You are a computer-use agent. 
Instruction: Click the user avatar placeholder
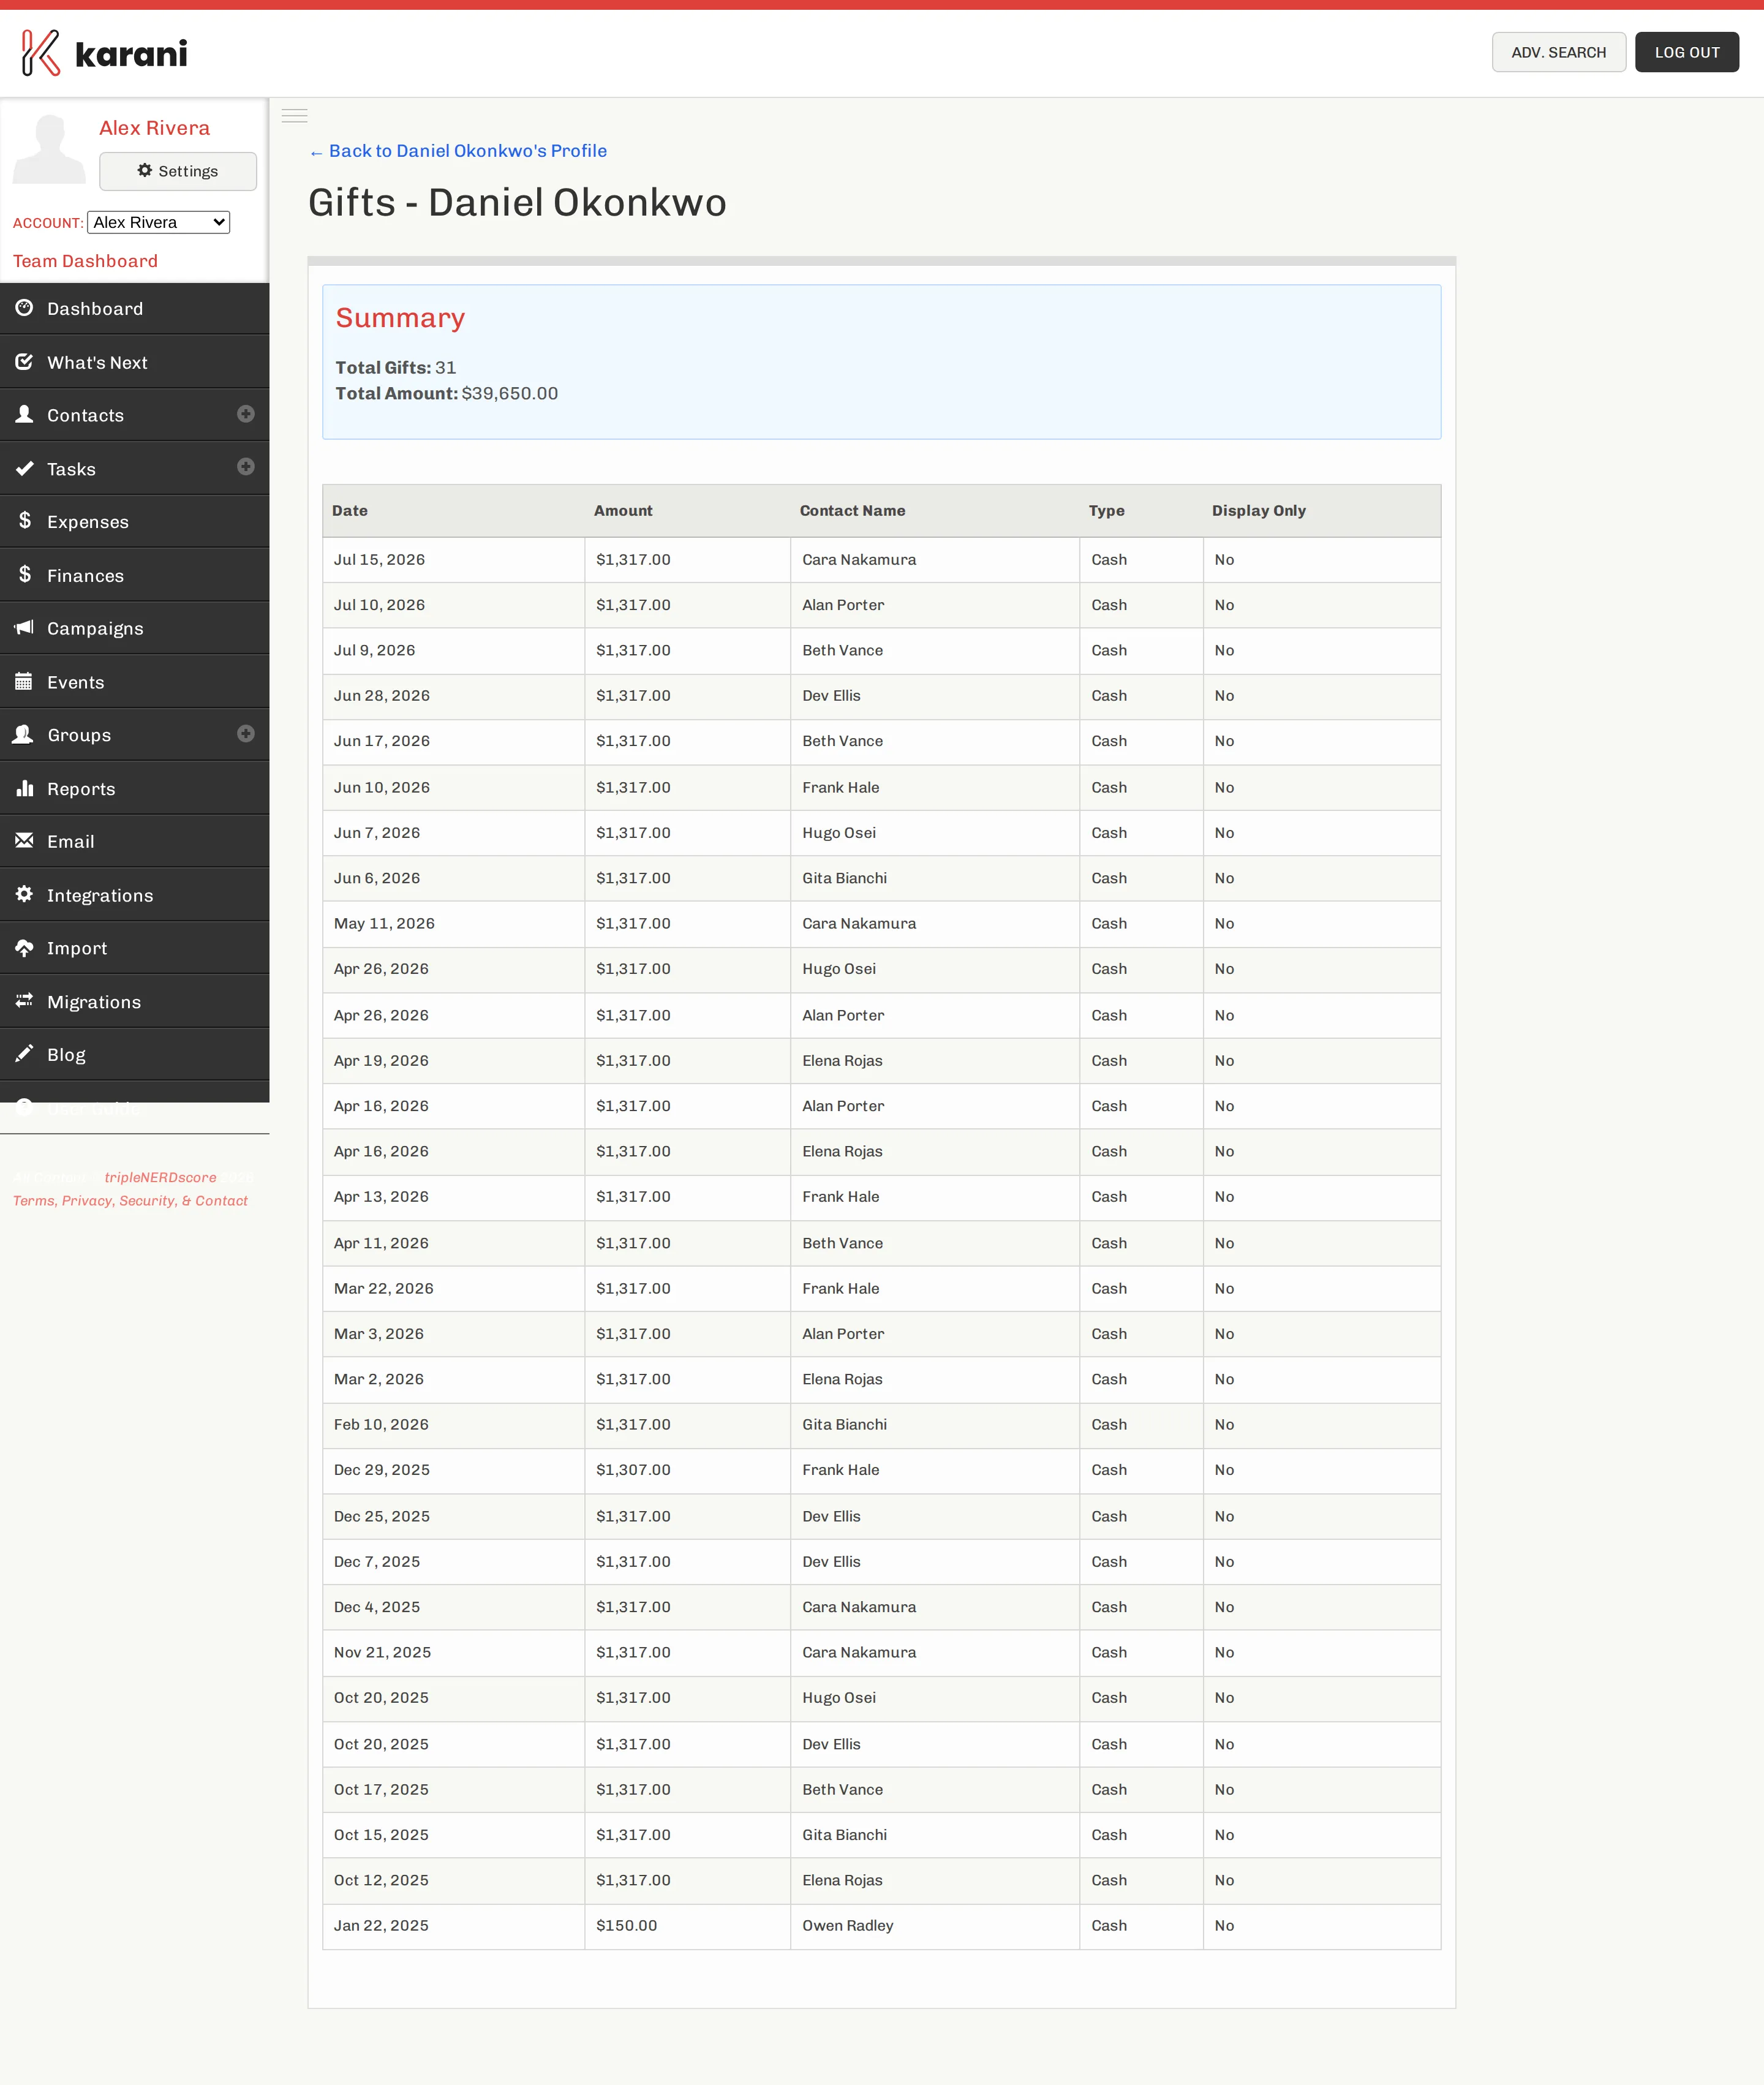click(x=49, y=149)
